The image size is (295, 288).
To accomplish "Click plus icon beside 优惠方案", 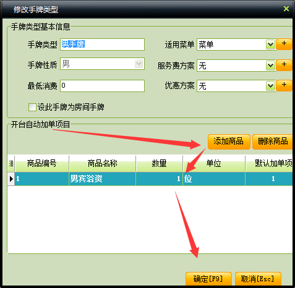I will [284, 85].
